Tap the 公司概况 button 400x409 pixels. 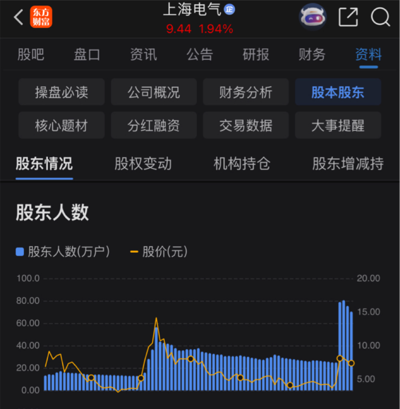pyautogui.click(x=154, y=92)
